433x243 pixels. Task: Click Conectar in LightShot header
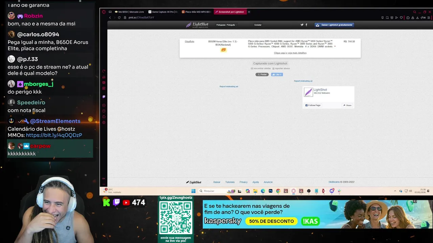(258, 25)
